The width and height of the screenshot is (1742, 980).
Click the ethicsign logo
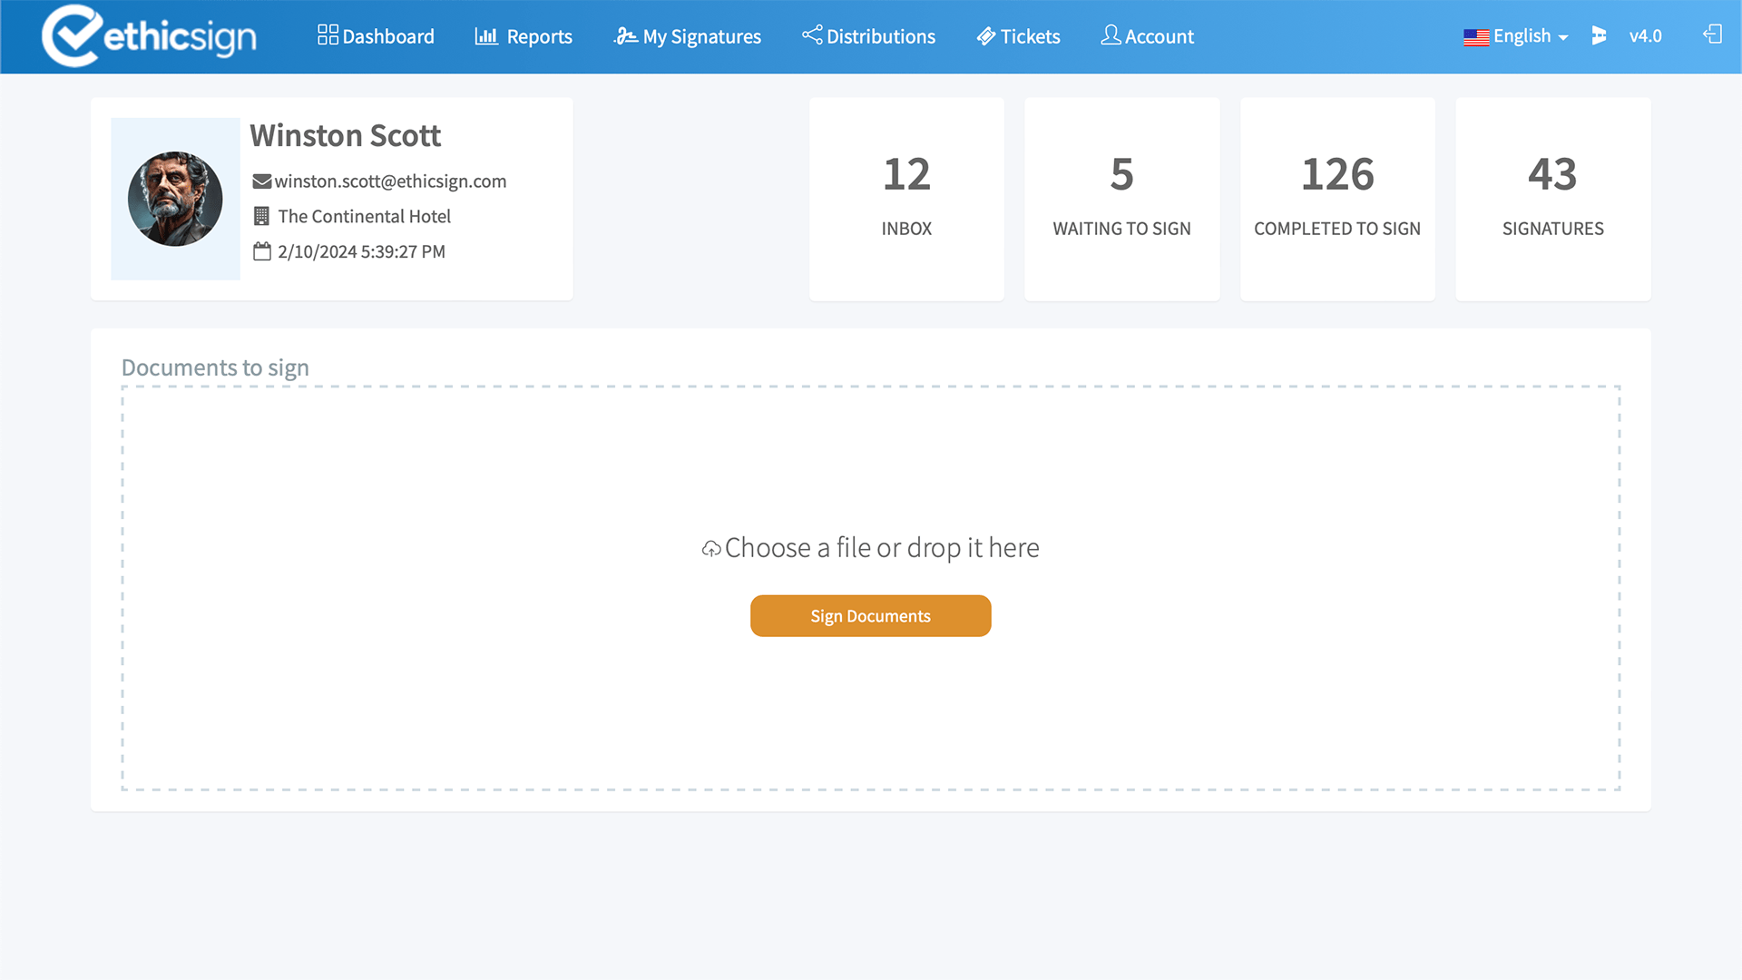tap(149, 36)
